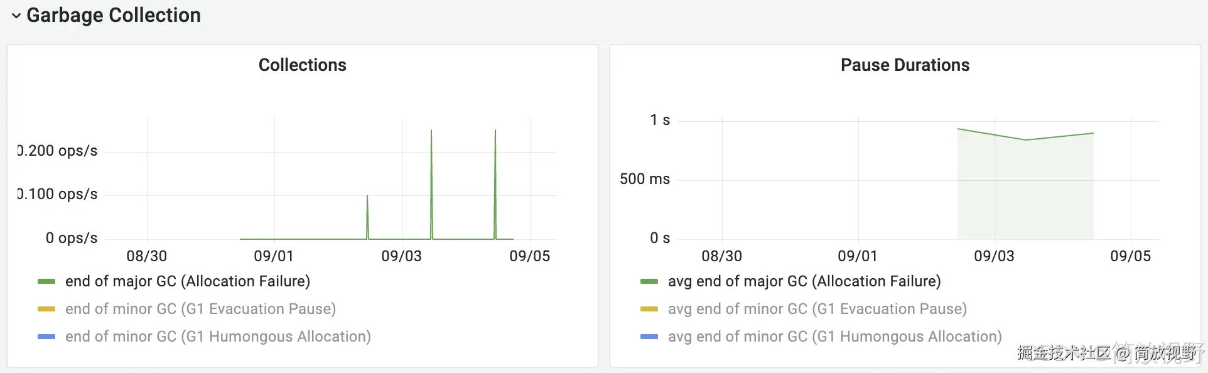Click blue swatch for avg G1 Humongous Allocation

(x=649, y=337)
